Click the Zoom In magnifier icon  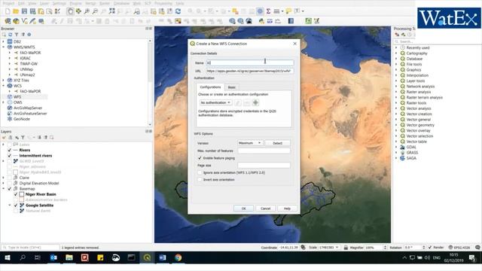pos(87,11)
